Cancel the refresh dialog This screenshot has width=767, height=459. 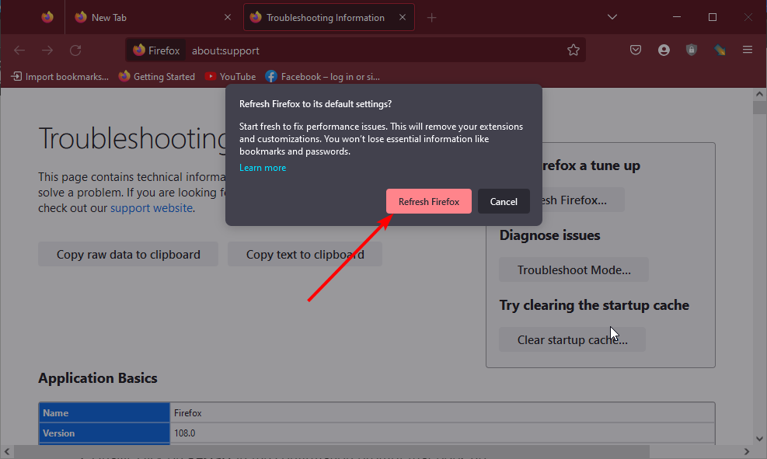504,201
